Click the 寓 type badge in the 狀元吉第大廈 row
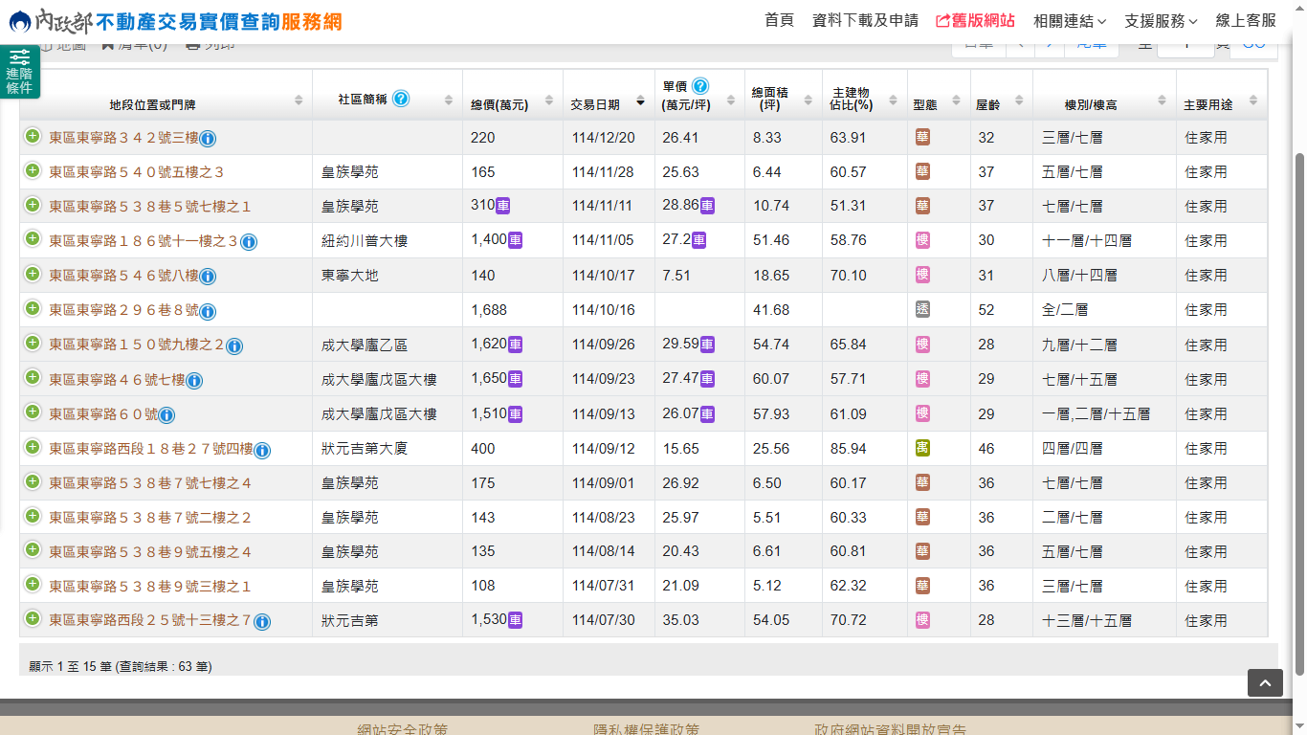 (x=922, y=448)
